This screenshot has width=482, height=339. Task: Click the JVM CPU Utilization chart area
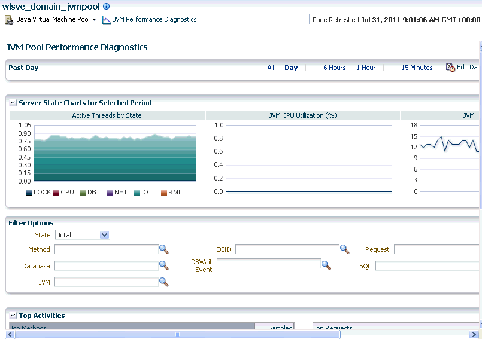click(308, 158)
